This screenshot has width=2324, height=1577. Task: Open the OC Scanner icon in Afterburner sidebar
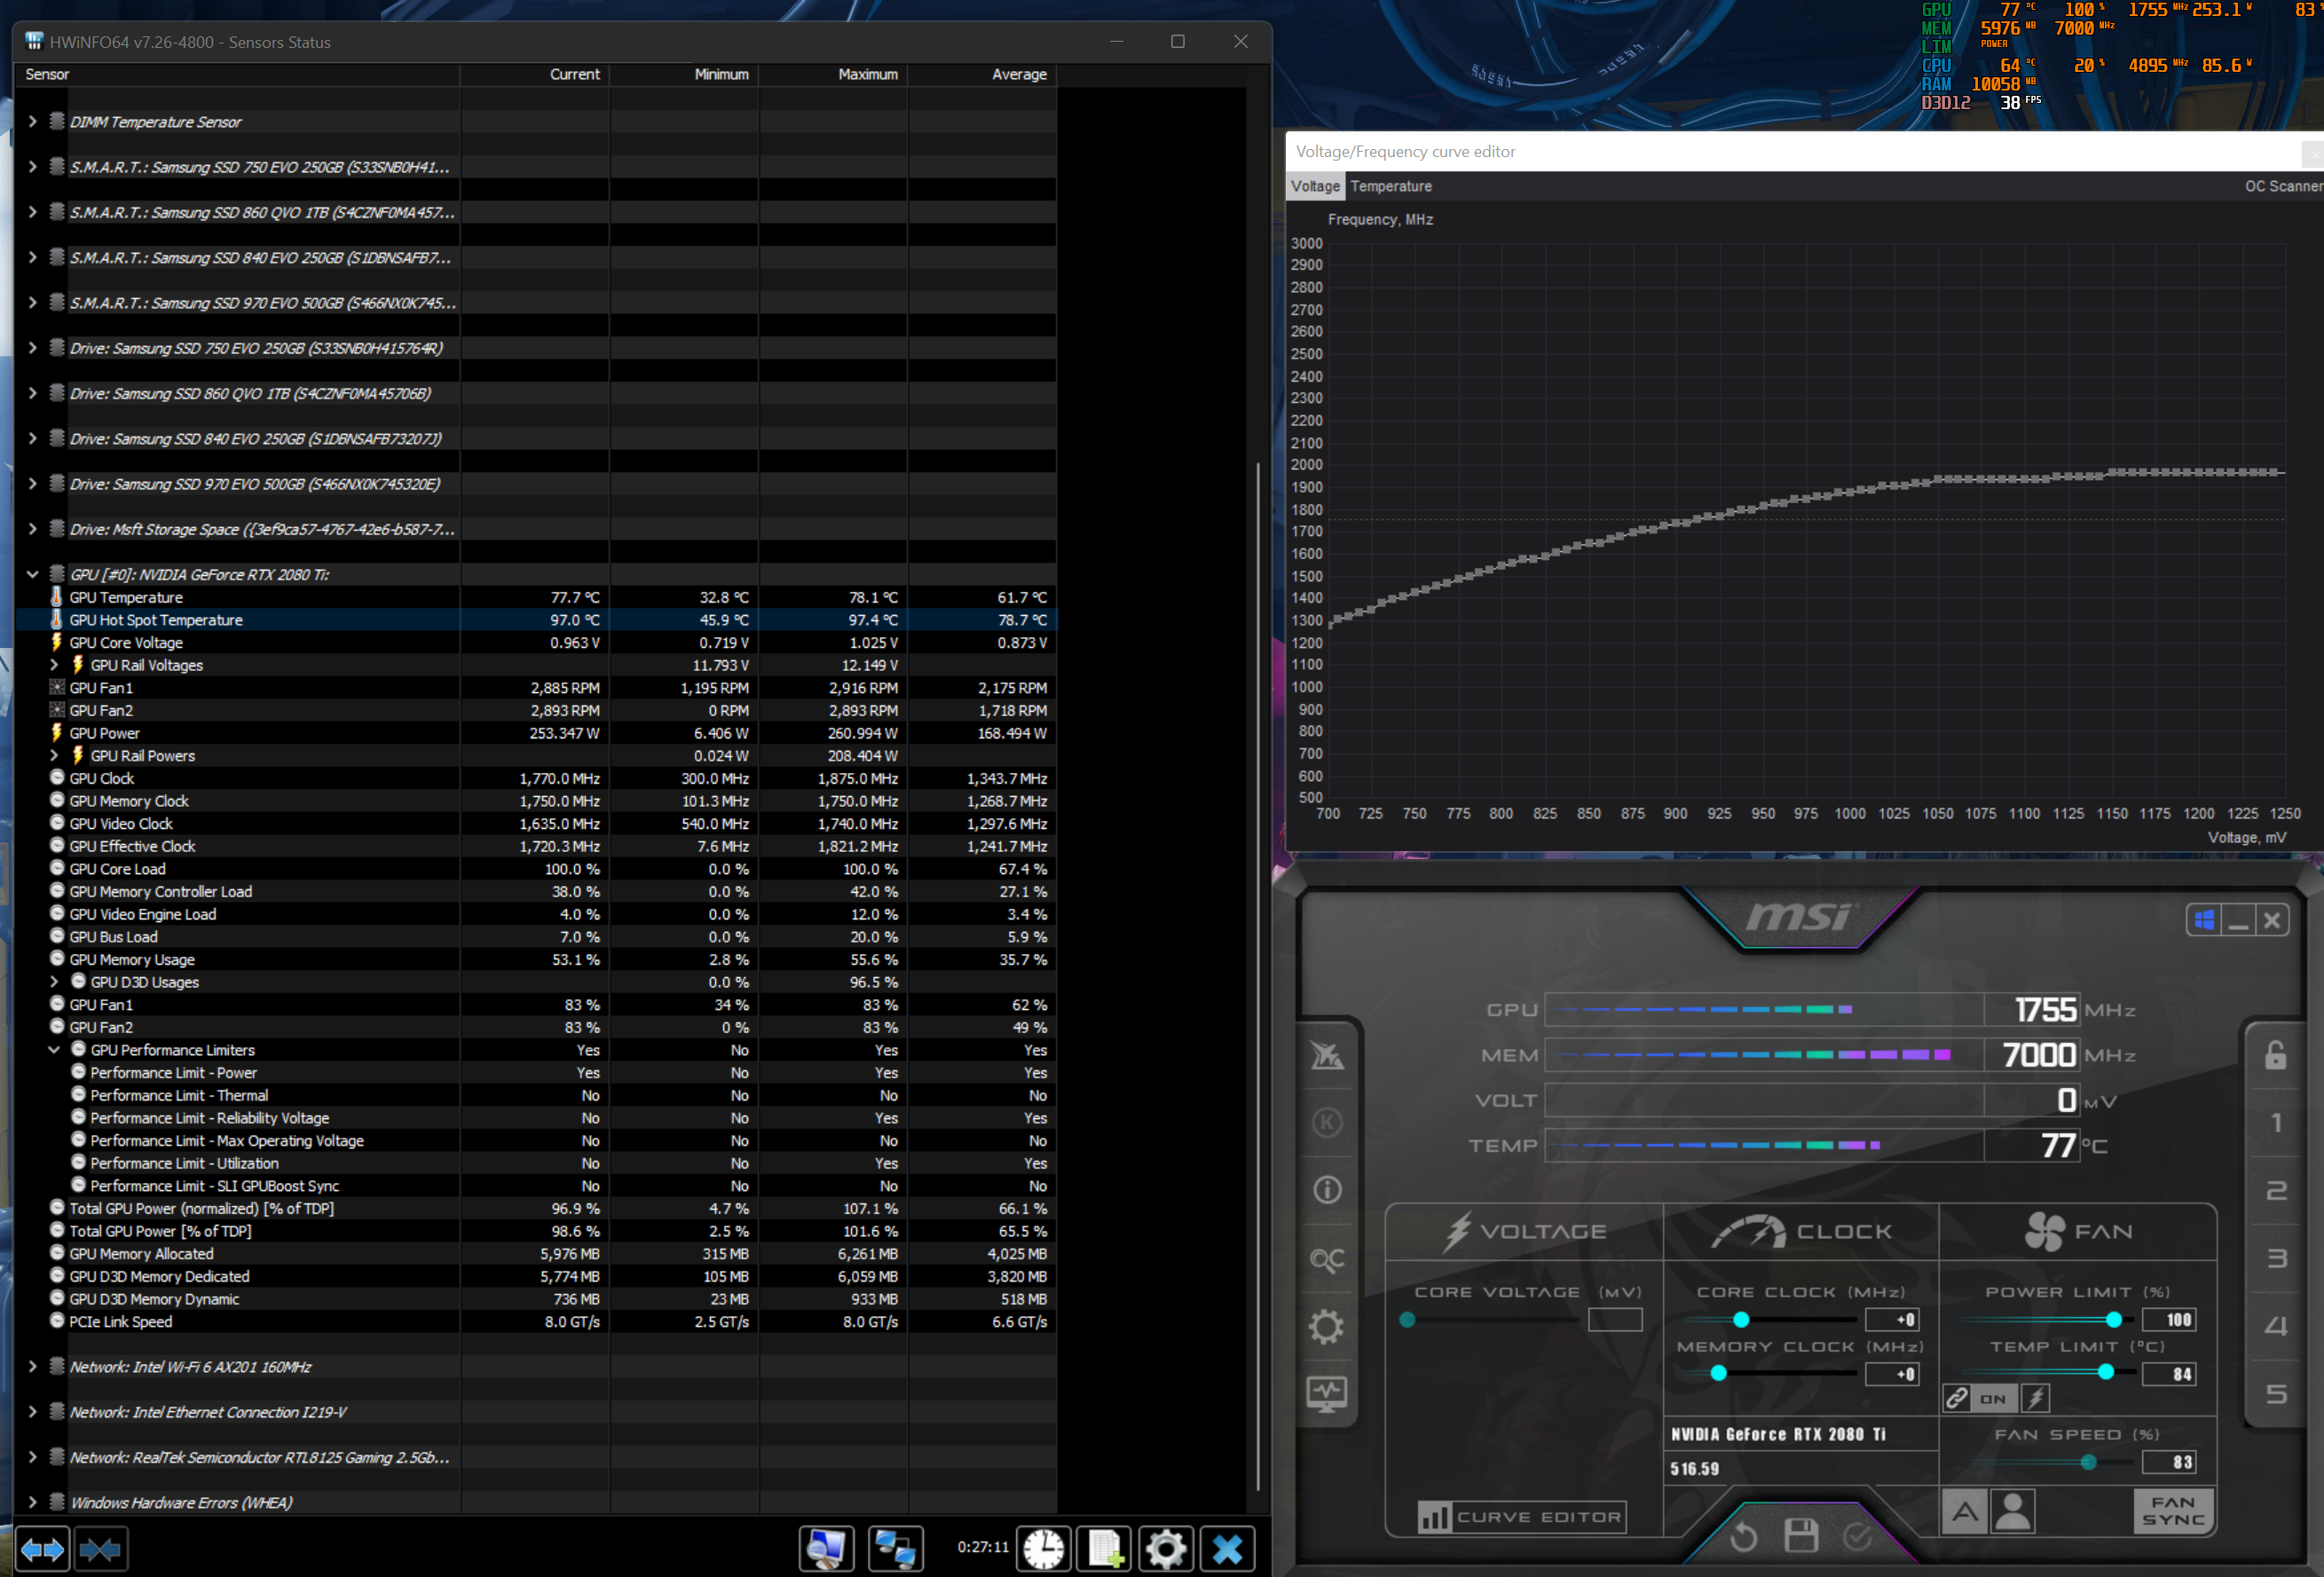coord(1327,1259)
